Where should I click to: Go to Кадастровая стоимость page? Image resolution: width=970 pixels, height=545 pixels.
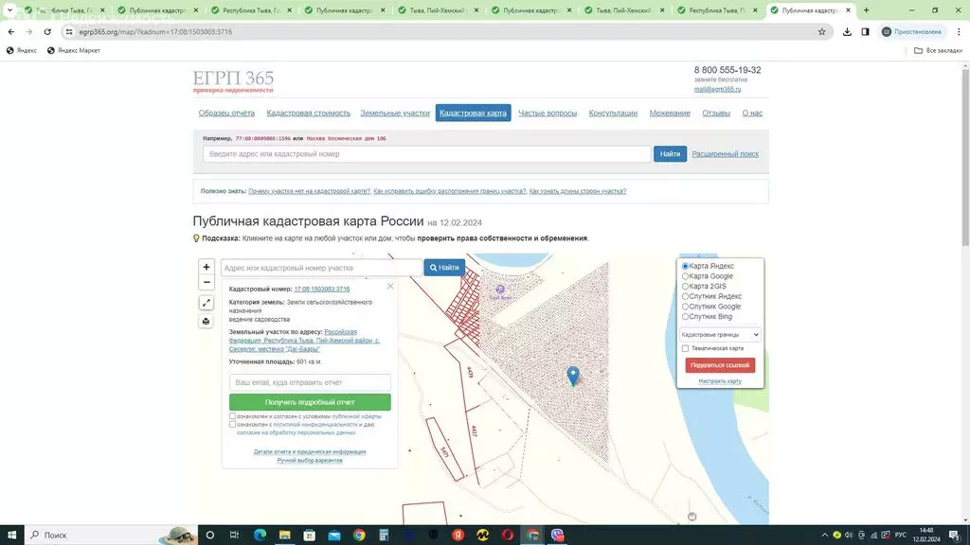[x=308, y=114]
